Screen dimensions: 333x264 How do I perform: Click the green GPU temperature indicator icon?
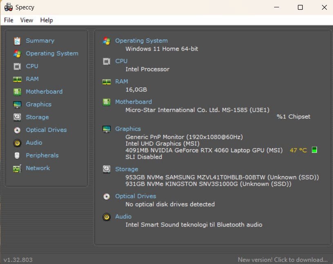314,150
